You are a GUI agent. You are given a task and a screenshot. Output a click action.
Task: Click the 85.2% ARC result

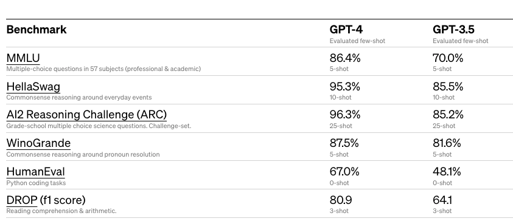click(x=448, y=115)
